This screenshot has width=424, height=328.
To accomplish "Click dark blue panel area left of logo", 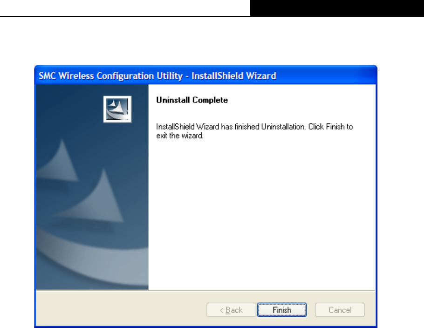I will pyautogui.click(x=69, y=109).
